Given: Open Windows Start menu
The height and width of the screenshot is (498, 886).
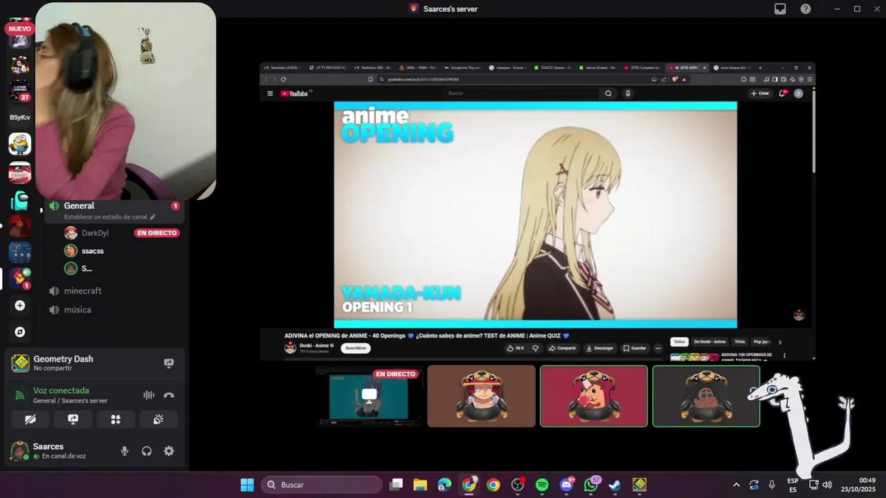Looking at the screenshot, I should click(x=247, y=485).
